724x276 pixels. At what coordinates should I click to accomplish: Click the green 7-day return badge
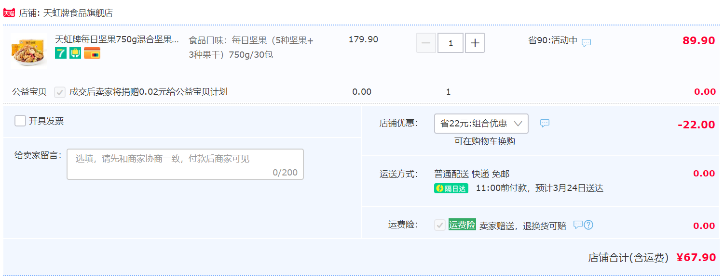point(60,53)
